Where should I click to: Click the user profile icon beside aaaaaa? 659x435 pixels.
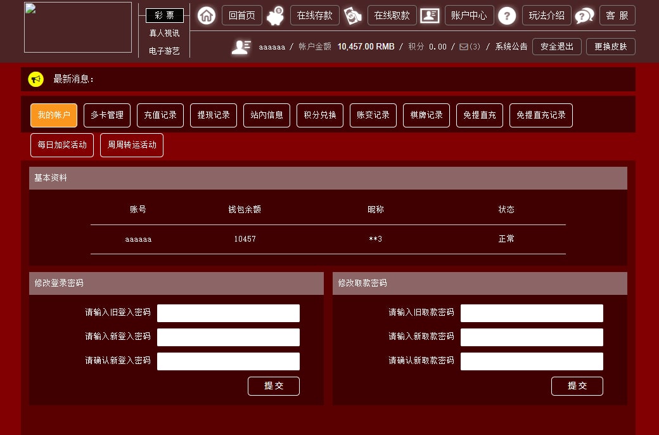coord(241,47)
